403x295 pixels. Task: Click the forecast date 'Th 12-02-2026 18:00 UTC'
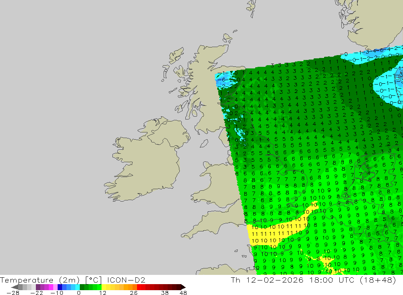(293, 280)
